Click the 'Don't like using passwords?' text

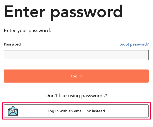[x=76, y=96]
